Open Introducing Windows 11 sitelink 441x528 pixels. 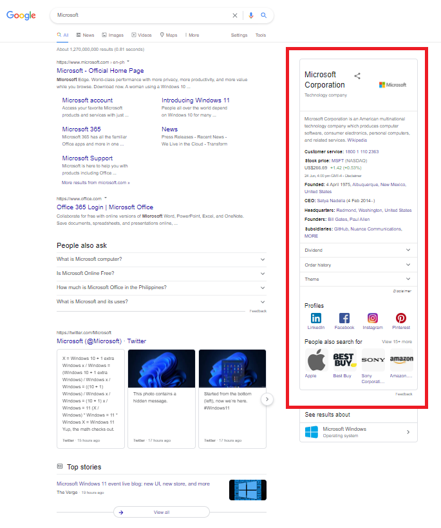point(196,100)
